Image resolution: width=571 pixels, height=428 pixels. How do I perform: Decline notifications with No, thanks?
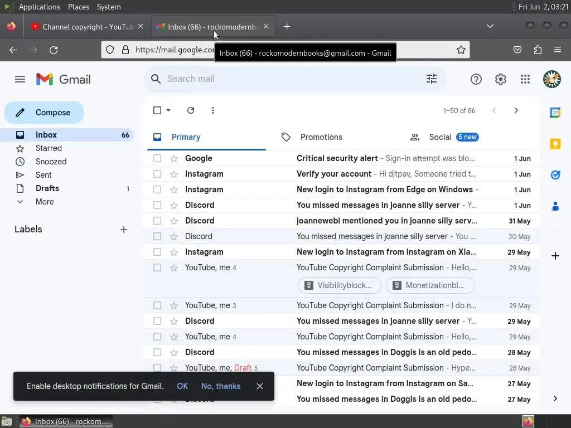tap(221, 386)
